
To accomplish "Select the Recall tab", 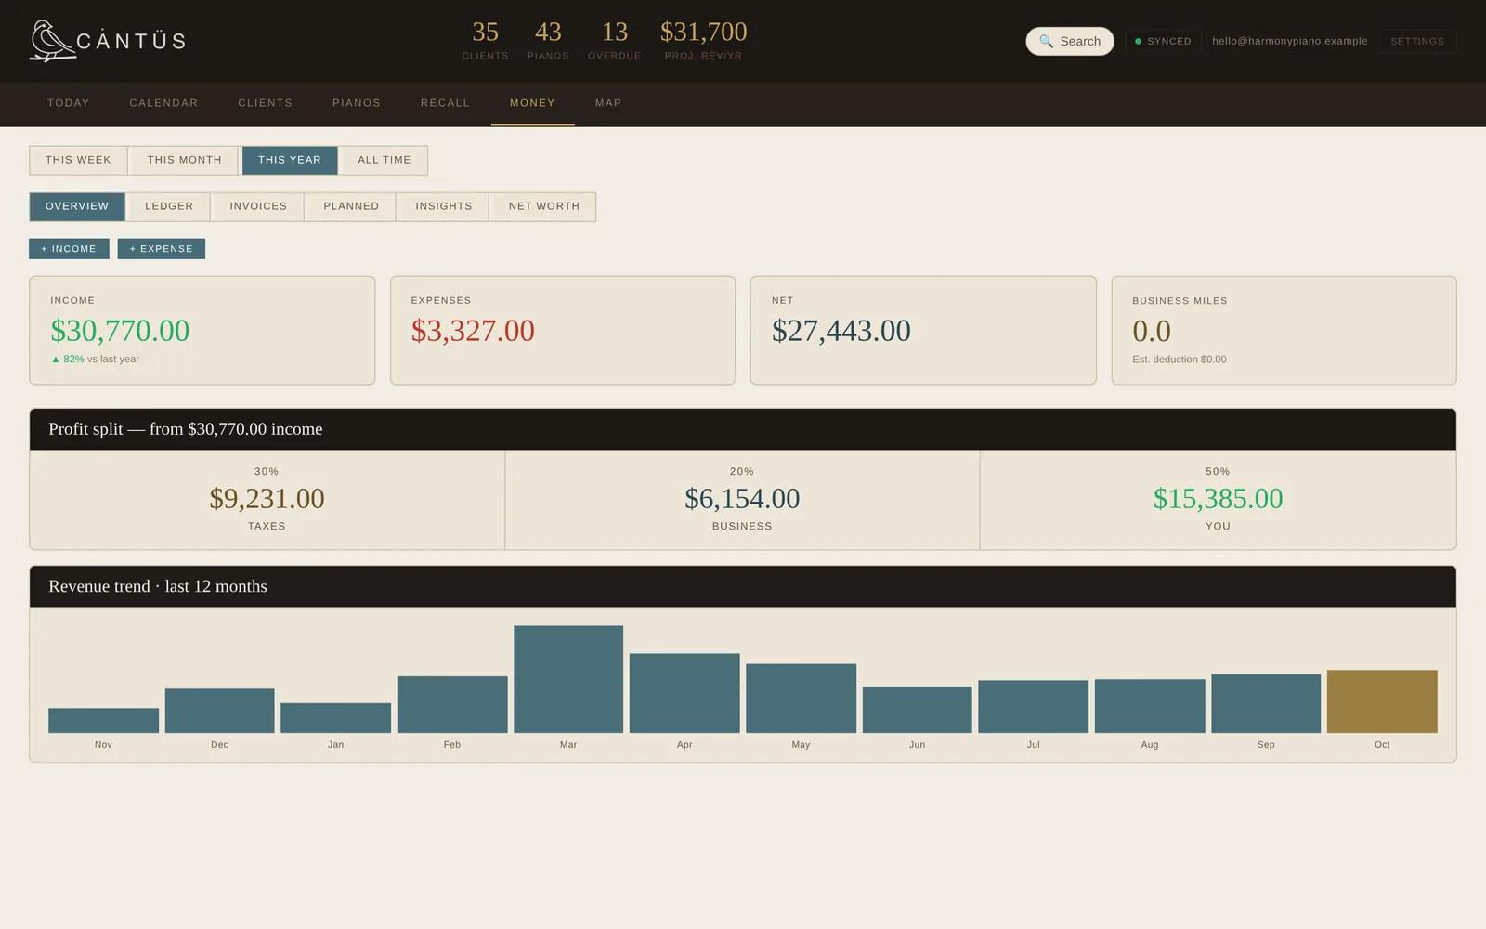I will [445, 103].
